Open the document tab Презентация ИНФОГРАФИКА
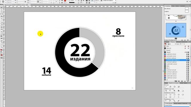Viewport: 191px width, 107px height. [x=17, y=5]
